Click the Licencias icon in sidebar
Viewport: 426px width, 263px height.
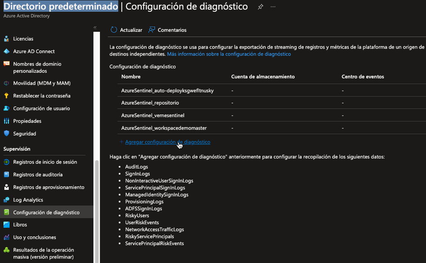pyautogui.click(x=7, y=39)
